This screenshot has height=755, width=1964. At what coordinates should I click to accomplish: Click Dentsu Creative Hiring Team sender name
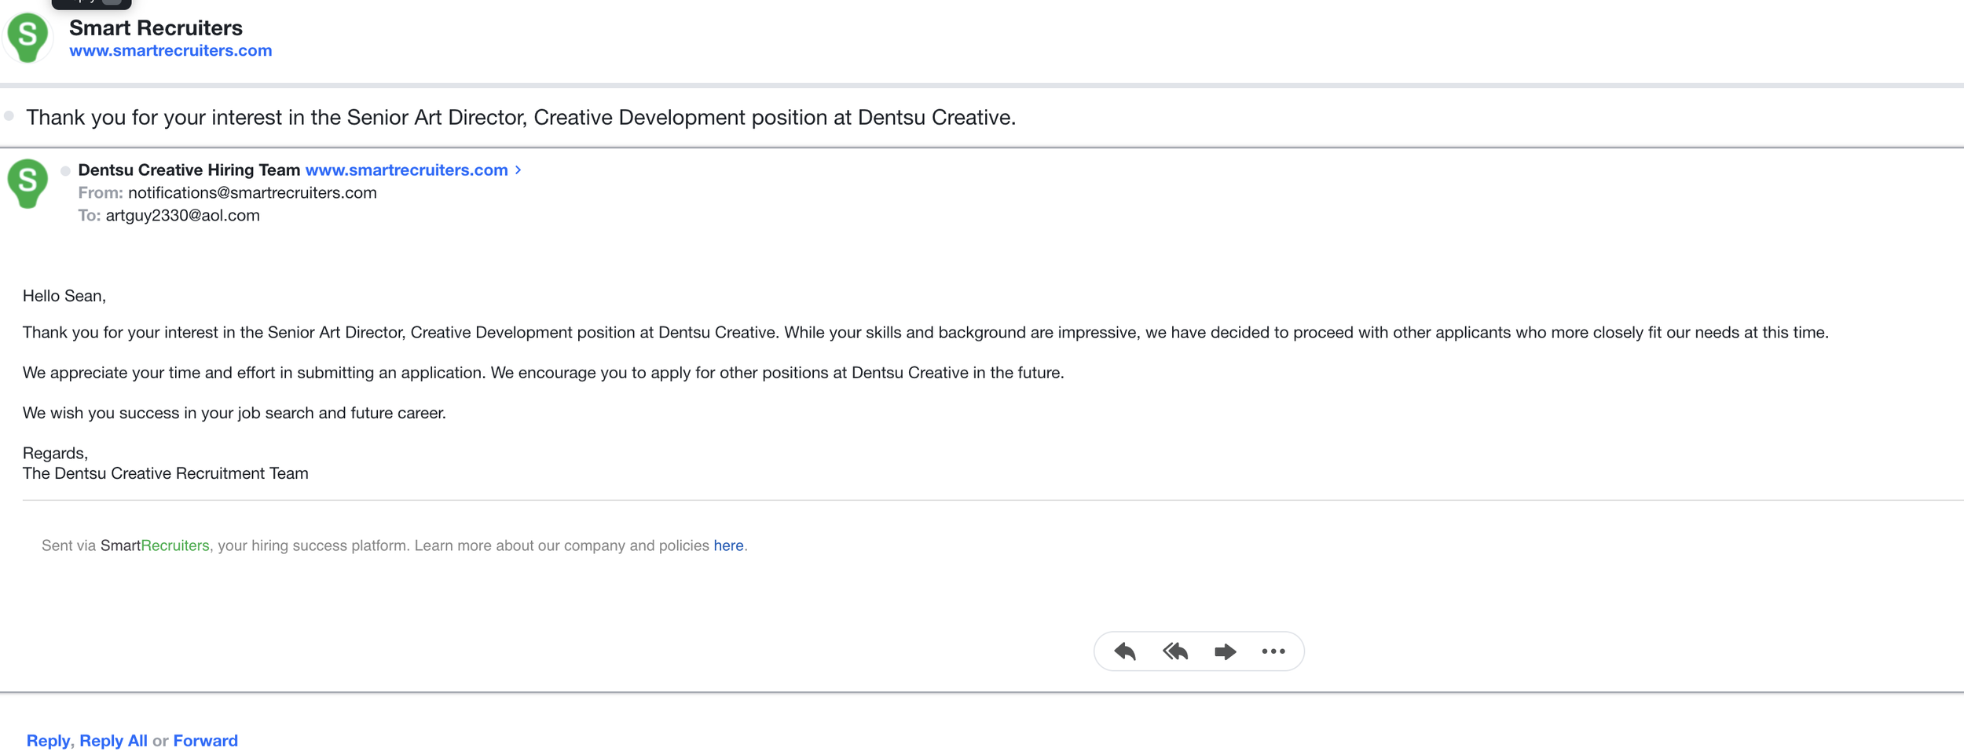[x=189, y=170]
